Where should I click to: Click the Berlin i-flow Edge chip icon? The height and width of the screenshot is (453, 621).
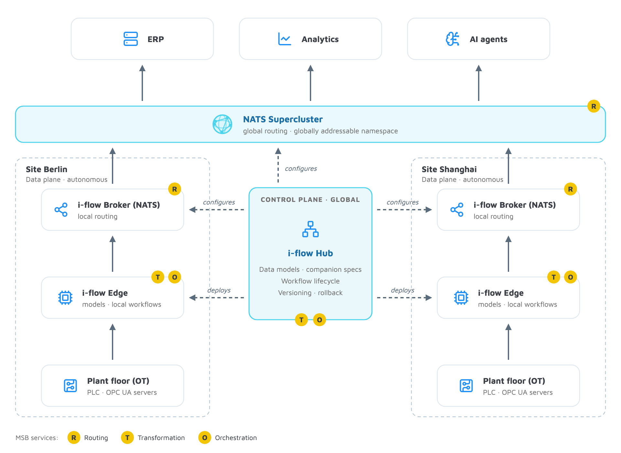65,298
